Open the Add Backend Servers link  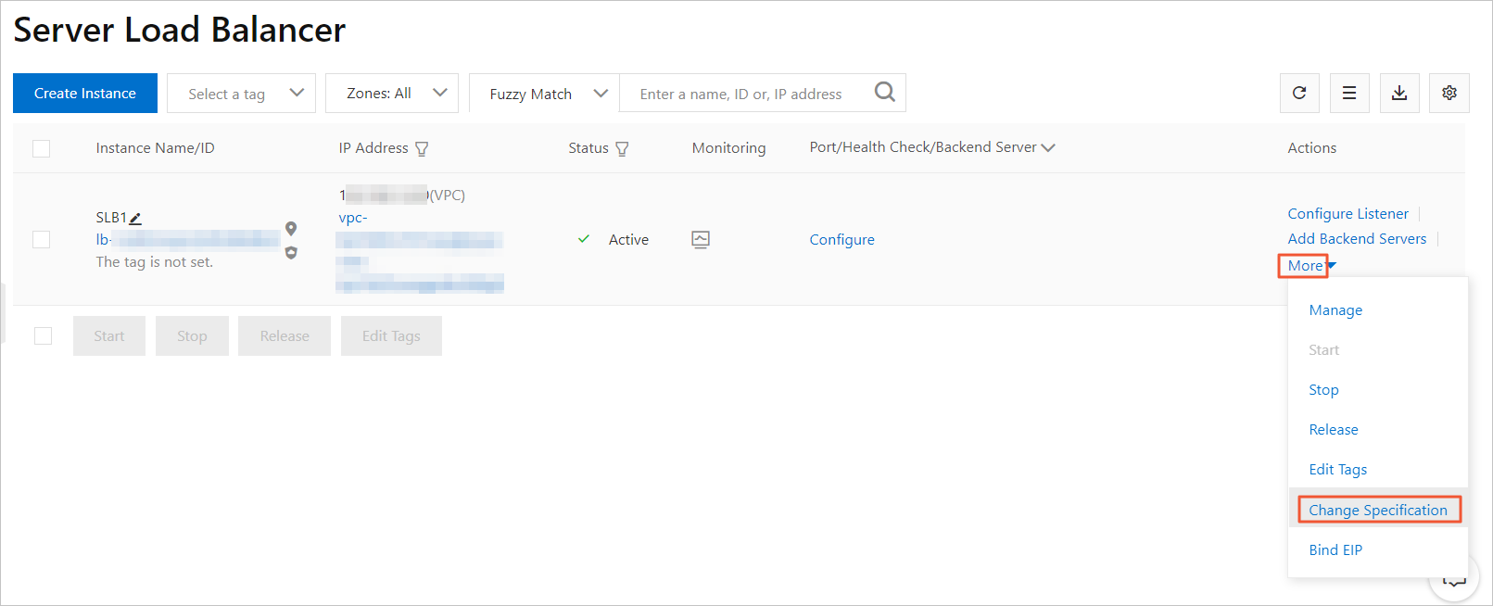[1357, 239]
